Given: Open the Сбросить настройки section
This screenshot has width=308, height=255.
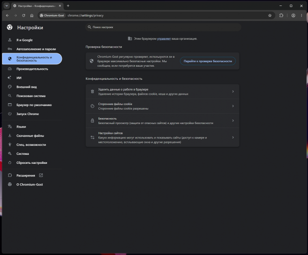Looking at the screenshot, I should [x=32, y=163].
